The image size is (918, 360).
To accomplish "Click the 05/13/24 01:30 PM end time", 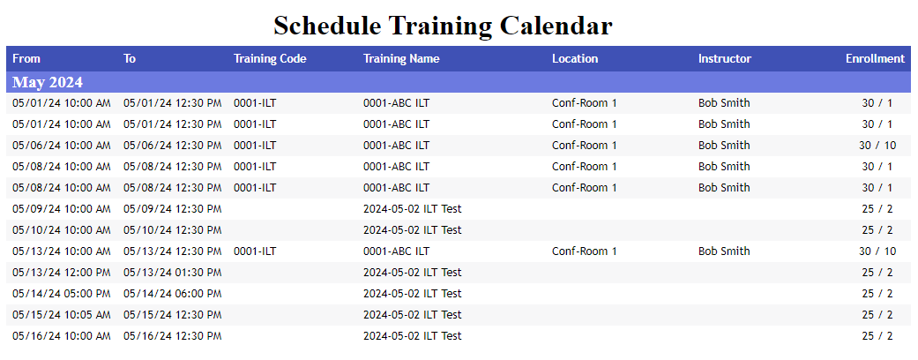I will (172, 273).
